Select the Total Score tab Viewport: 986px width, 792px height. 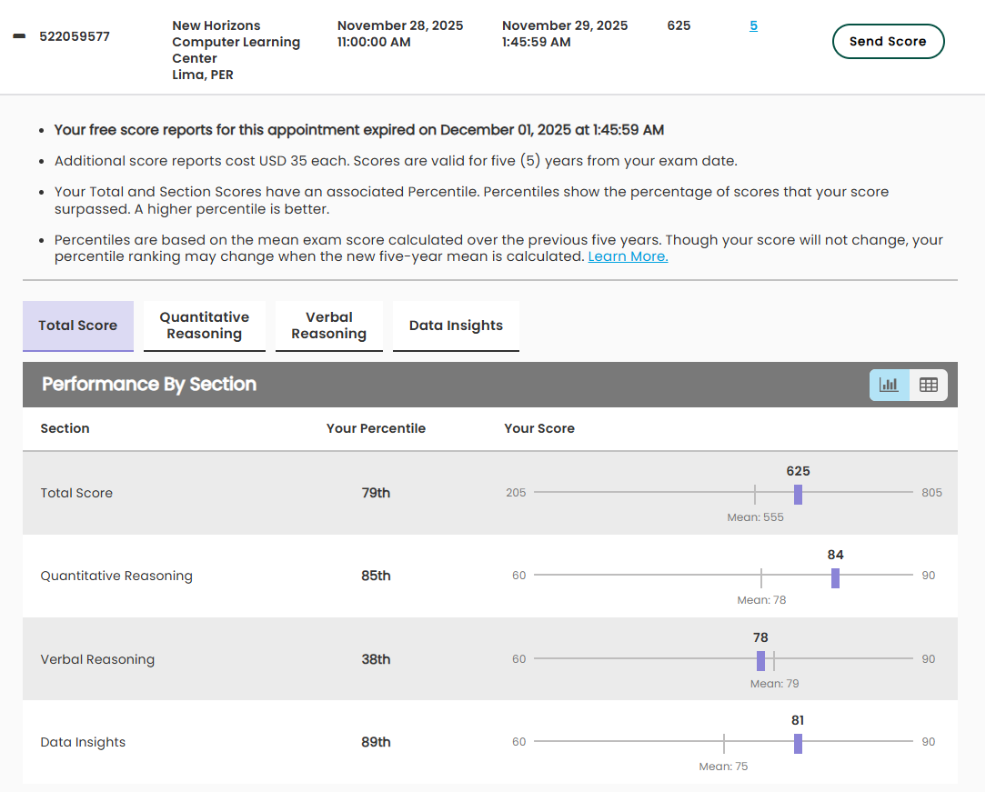click(x=78, y=326)
